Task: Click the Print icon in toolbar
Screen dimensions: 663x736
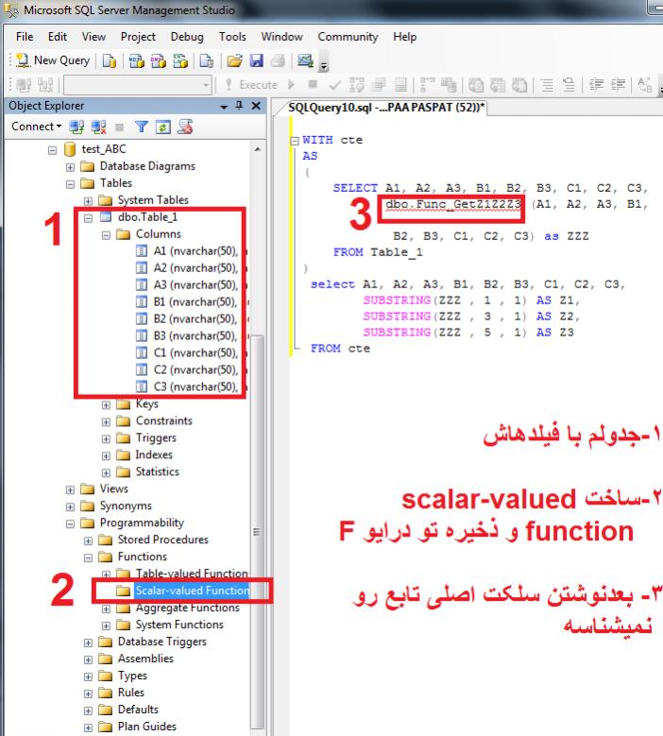Action: tap(278, 61)
